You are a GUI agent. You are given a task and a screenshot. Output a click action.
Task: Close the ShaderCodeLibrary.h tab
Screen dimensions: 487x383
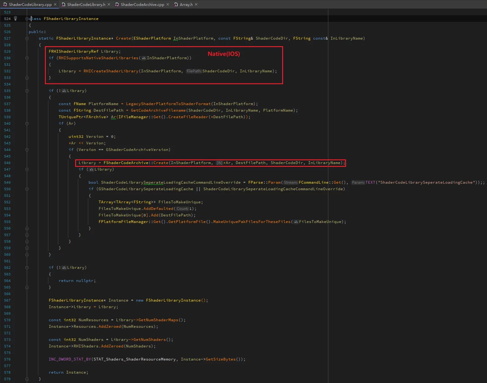coord(108,4)
